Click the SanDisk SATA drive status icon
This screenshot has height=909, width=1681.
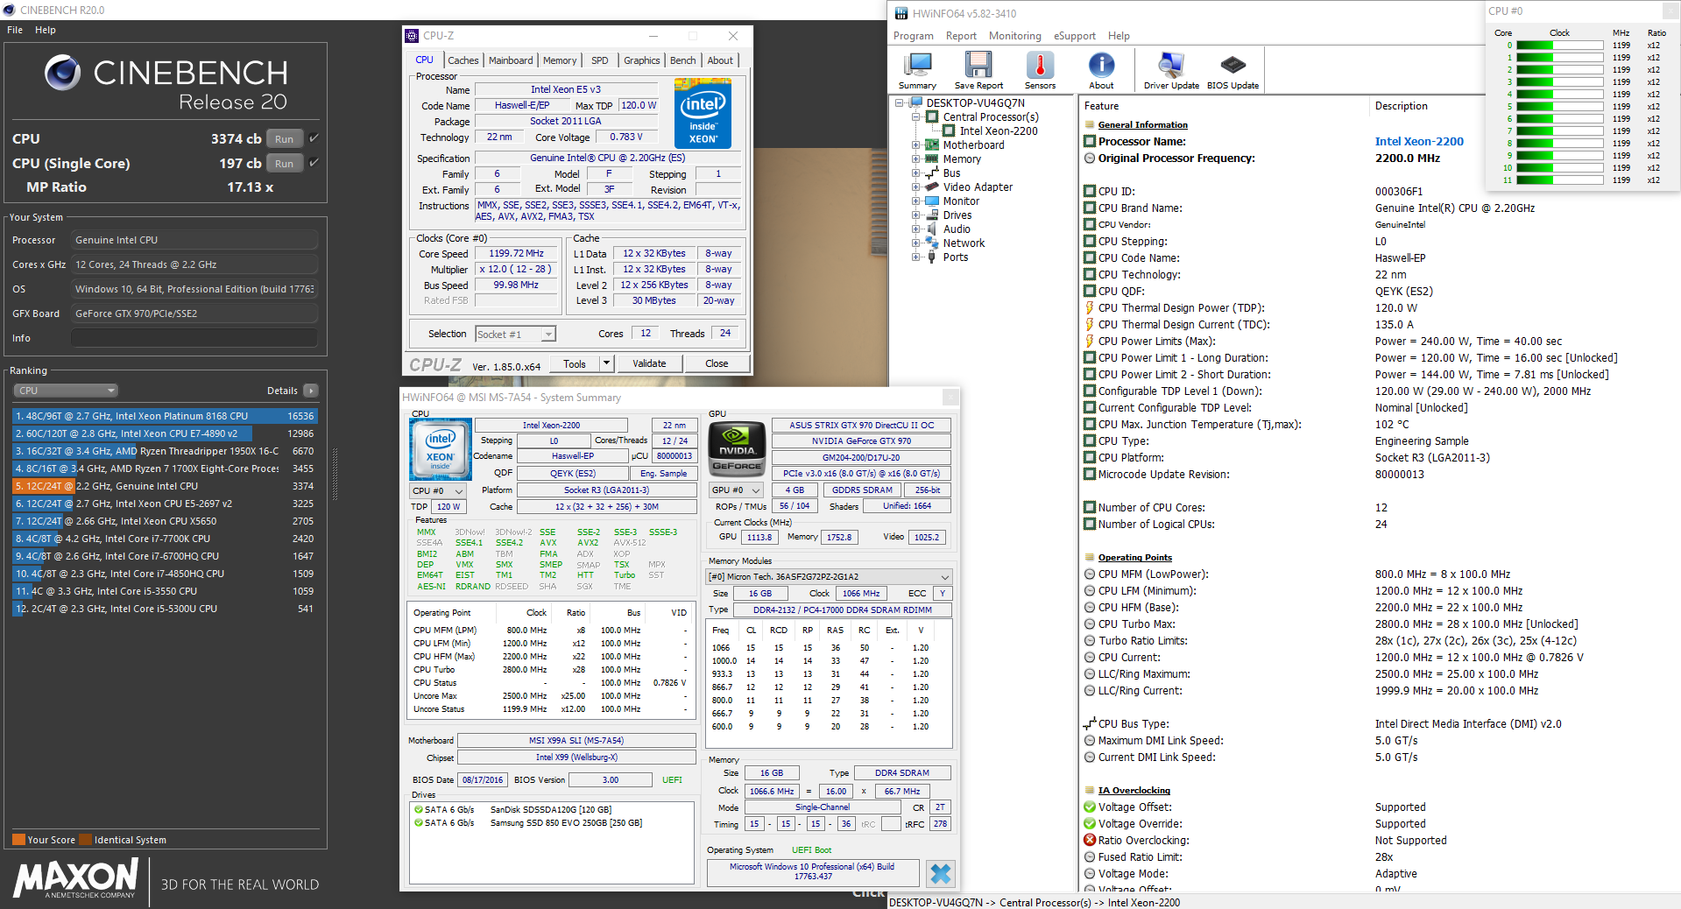(x=419, y=810)
